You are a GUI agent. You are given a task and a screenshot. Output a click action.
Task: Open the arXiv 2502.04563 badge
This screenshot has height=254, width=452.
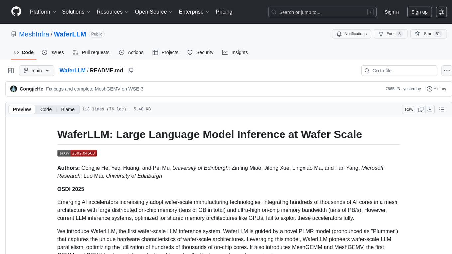77,153
